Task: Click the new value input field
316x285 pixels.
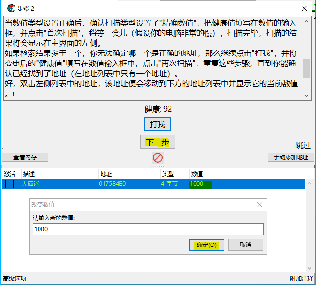Action: click(x=148, y=229)
